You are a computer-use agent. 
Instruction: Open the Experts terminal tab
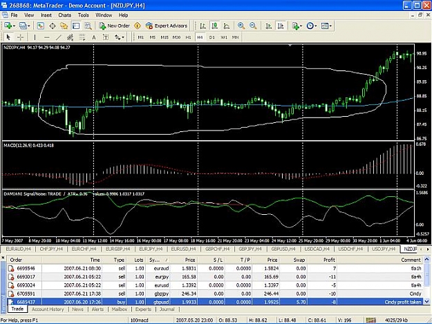click(x=143, y=309)
